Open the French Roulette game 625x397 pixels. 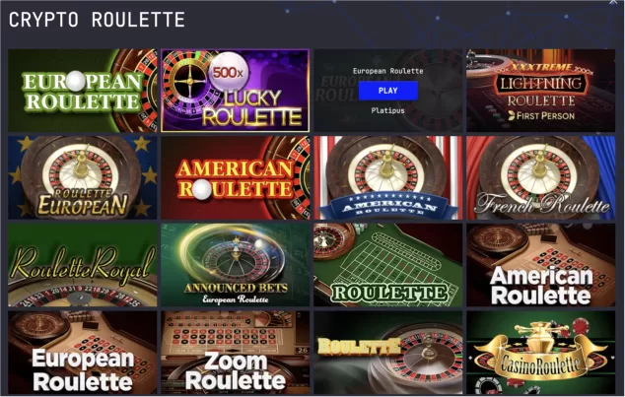541,177
